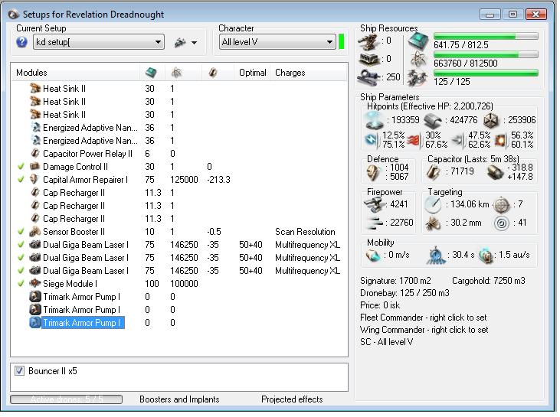The width and height of the screenshot is (560, 417).
Task: Toggle active check on second Dual Giga Beam Laser I
Action: (21, 258)
